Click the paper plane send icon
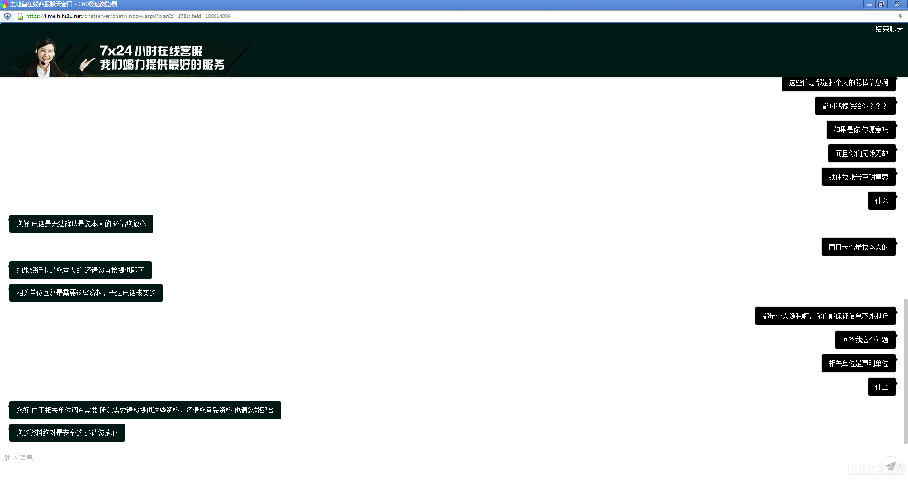 [890, 465]
